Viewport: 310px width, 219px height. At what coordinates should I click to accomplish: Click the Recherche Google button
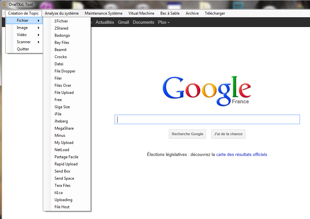(x=187, y=134)
